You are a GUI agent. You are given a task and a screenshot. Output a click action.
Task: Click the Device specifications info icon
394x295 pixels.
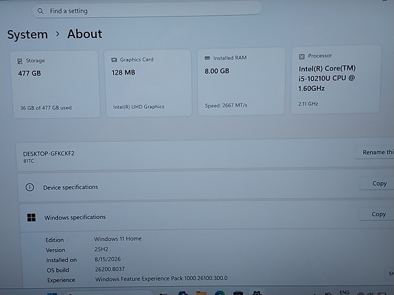(x=30, y=188)
